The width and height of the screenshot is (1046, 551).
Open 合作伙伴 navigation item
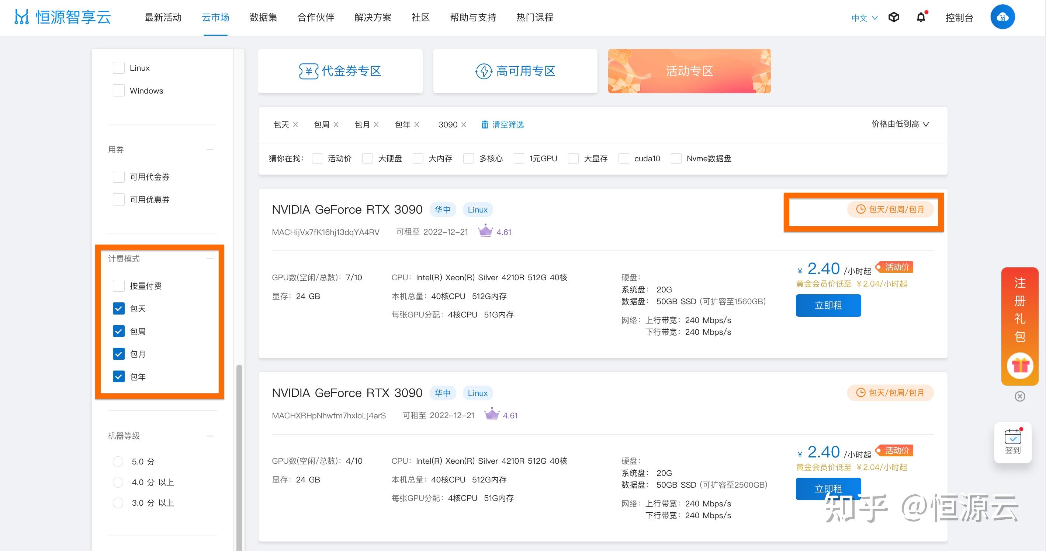pyautogui.click(x=316, y=17)
